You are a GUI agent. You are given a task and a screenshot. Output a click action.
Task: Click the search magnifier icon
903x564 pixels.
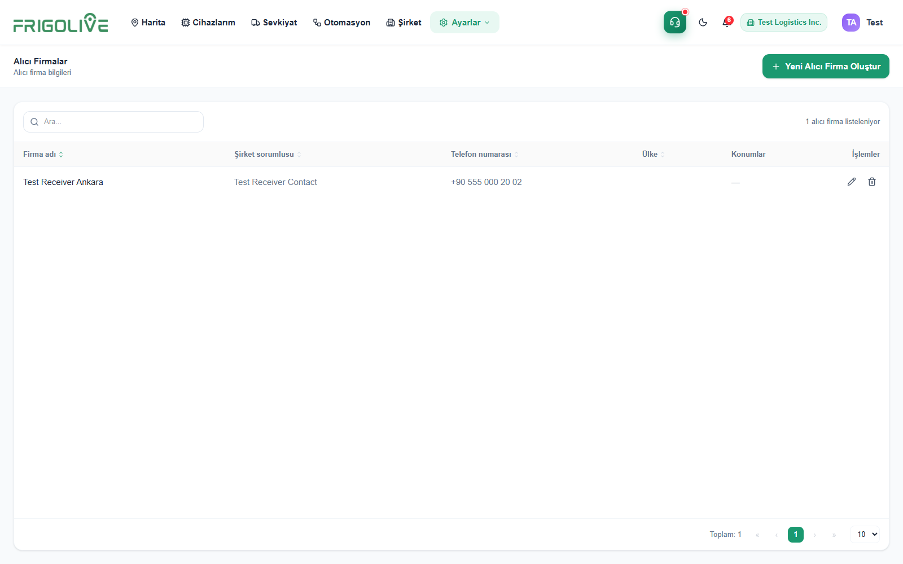pyautogui.click(x=34, y=122)
